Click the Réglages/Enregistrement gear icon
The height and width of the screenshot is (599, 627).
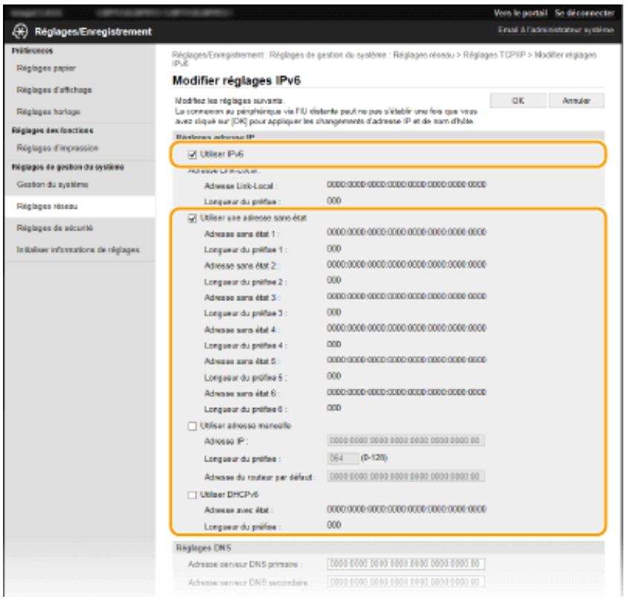(20, 31)
